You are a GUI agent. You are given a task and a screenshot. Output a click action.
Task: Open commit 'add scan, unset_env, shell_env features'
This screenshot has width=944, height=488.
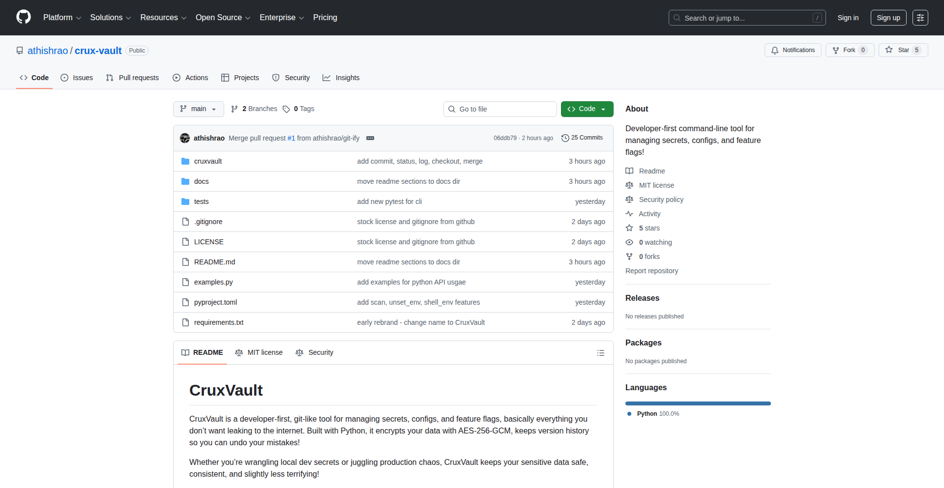[418, 302]
